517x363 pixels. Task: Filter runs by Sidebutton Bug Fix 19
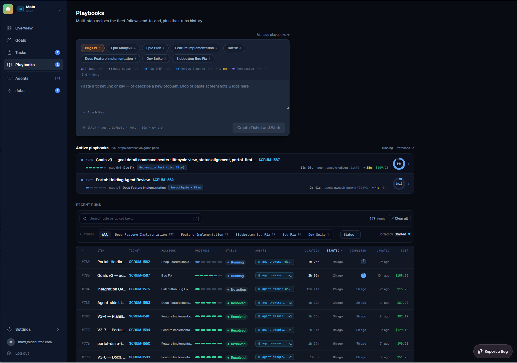pyautogui.click(x=255, y=235)
